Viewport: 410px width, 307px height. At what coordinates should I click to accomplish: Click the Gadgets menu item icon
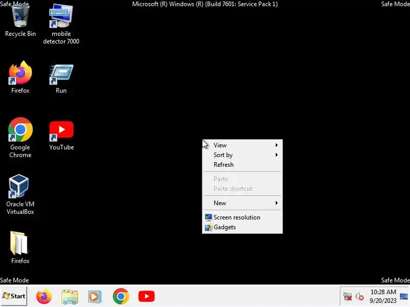pos(209,227)
